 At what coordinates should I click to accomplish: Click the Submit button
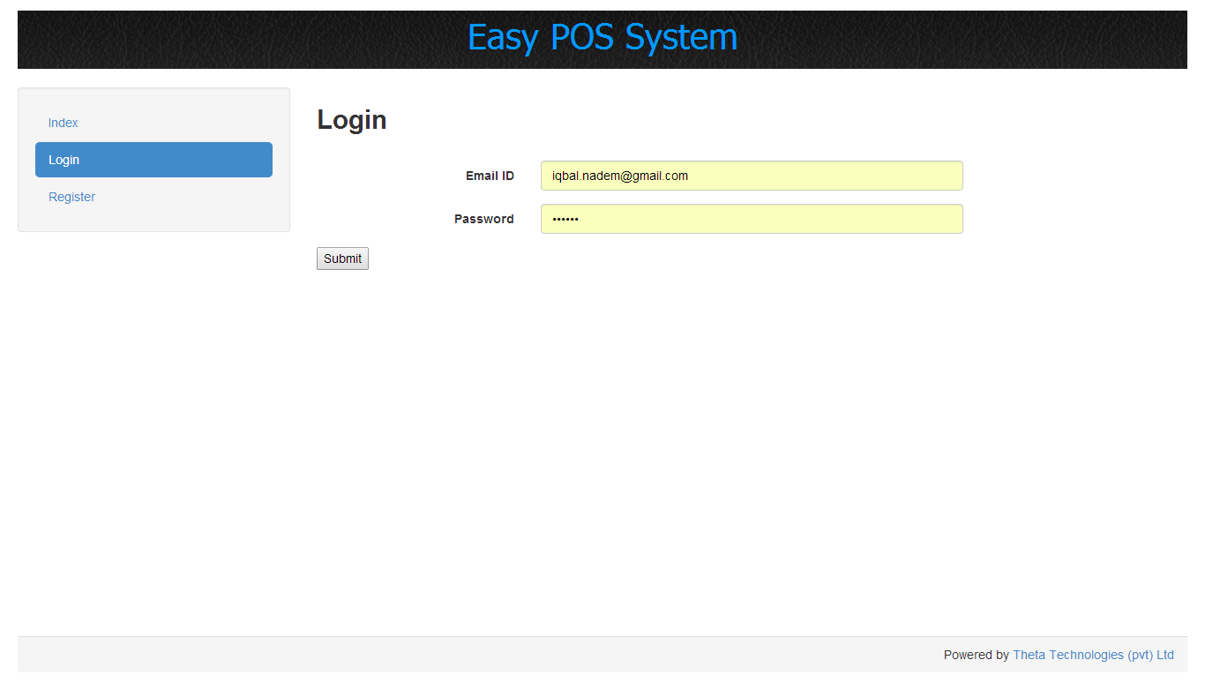tap(342, 258)
